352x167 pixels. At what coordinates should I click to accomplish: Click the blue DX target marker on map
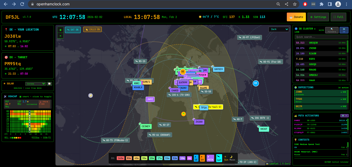click(x=256, y=83)
